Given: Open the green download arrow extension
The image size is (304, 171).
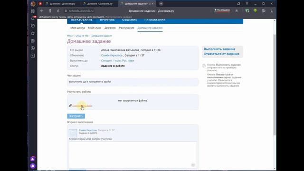Looking at the screenshot, I should [x=256, y=10].
